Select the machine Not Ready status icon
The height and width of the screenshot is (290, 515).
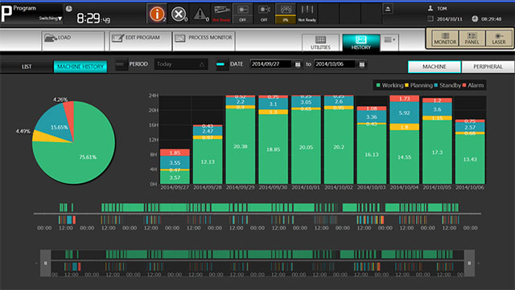pyautogui.click(x=221, y=14)
